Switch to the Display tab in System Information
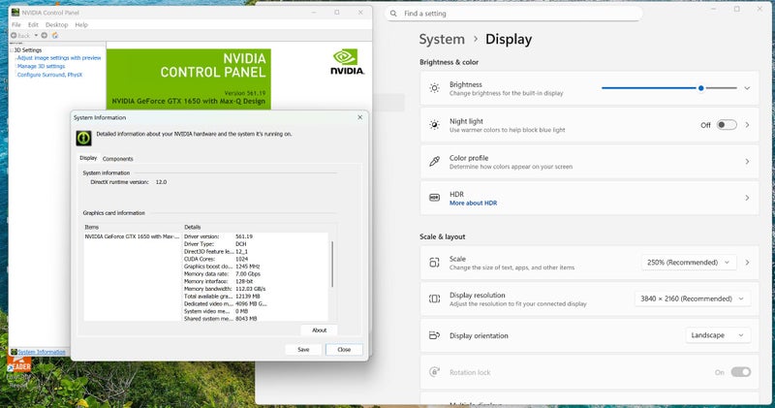775x408 pixels. point(88,158)
